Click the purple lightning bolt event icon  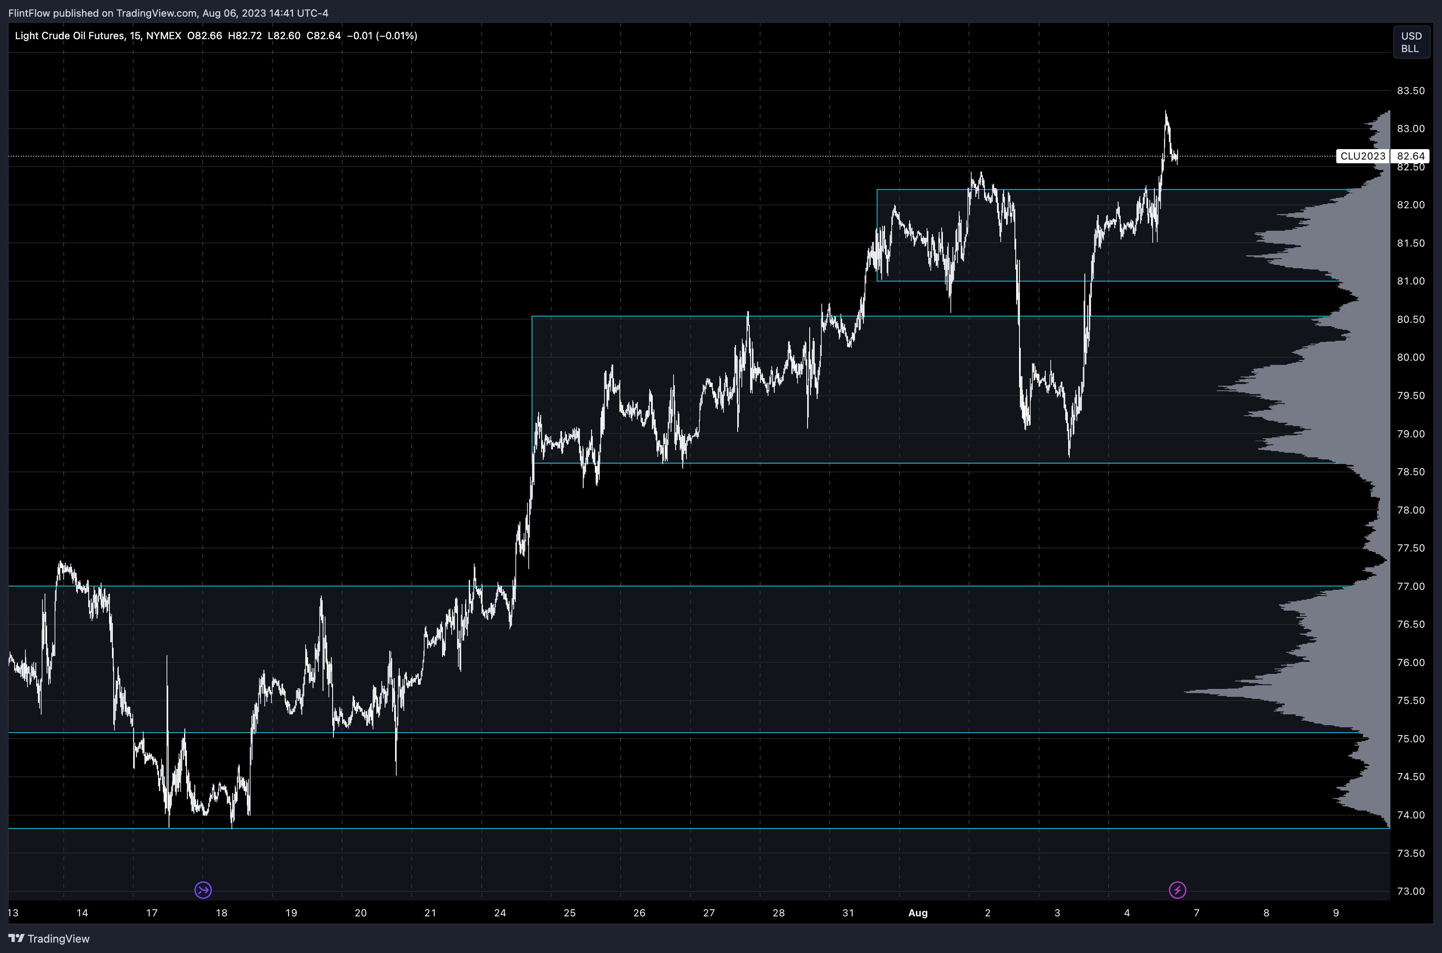point(1177,890)
